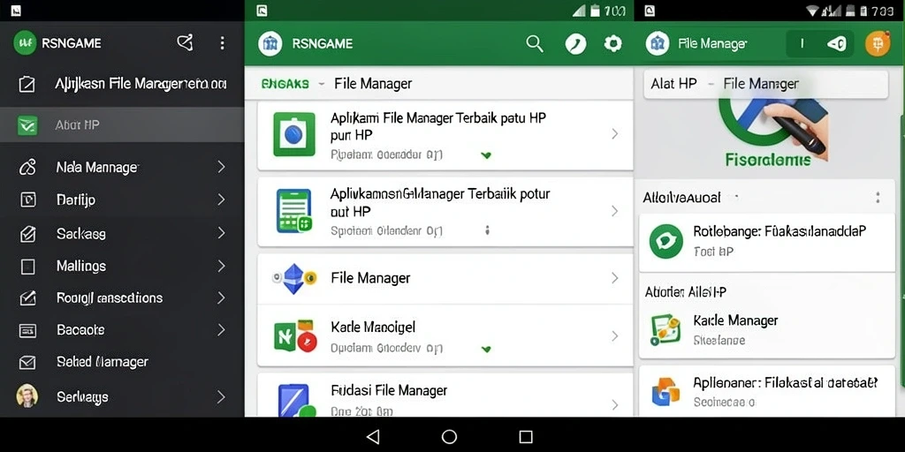Tap the white pen circle icon in green header
Screen dimensions: 905x452
click(575, 44)
